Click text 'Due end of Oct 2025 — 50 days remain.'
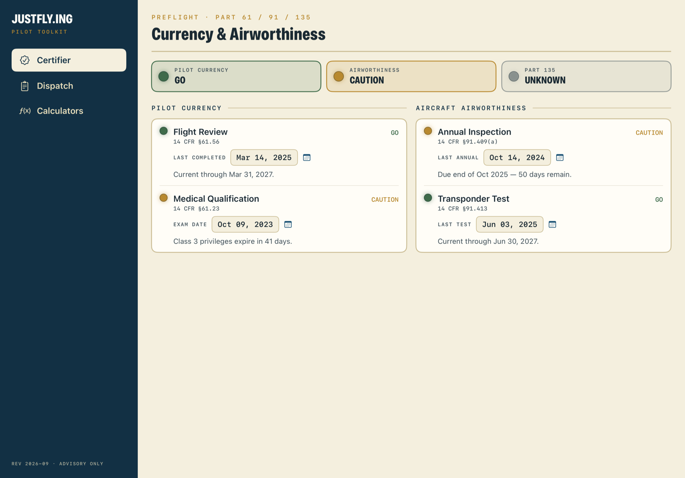The width and height of the screenshot is (685, 478). [505, 174]
